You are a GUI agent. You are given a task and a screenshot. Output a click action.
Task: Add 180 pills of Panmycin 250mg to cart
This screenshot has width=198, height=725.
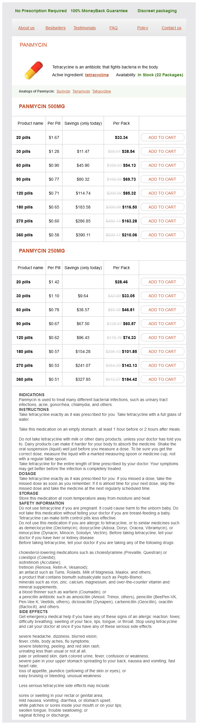(x=162, y=351)
